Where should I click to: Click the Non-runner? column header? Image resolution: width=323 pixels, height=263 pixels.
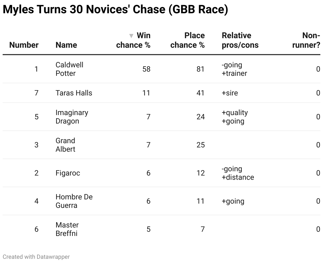[x=306, y=40]
